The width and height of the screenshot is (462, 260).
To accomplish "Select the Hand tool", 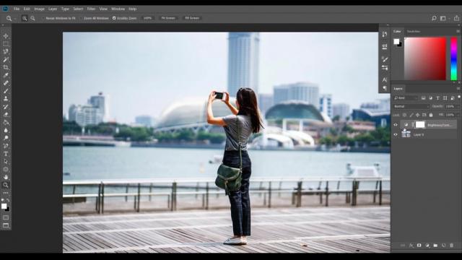I will pos(6,177).
